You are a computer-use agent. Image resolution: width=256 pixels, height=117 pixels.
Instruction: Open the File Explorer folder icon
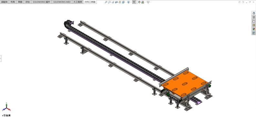point(254,21)
